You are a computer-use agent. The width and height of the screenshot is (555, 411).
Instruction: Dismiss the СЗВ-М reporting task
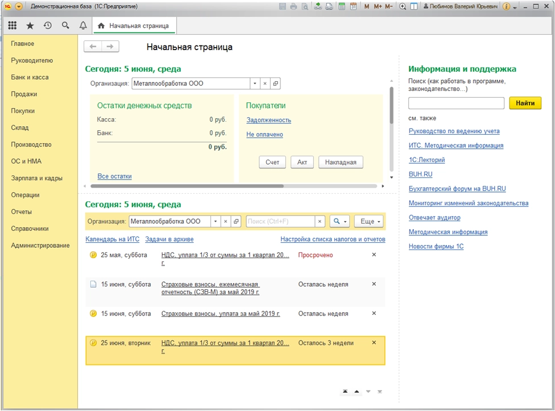[x=374, y=284]
